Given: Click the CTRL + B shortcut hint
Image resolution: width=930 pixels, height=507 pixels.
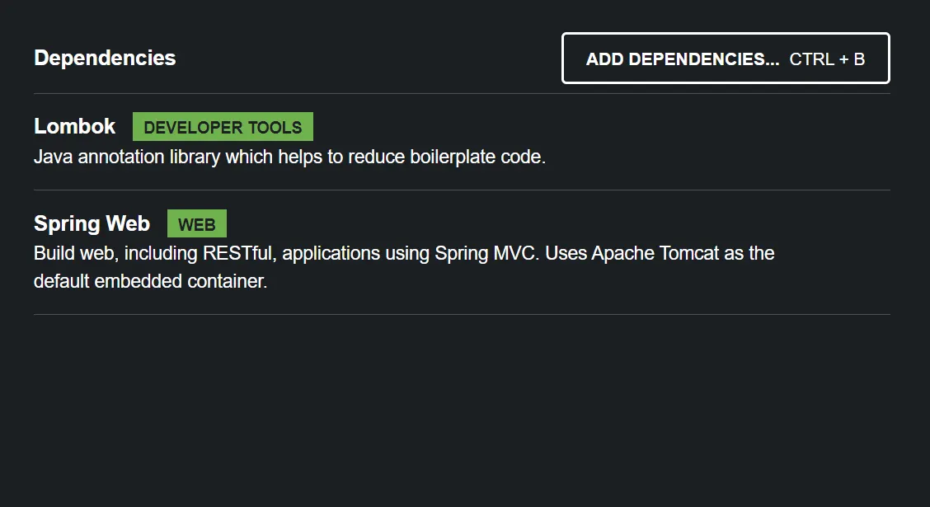Looking at the screenshot, I should [x=827, y=59].
